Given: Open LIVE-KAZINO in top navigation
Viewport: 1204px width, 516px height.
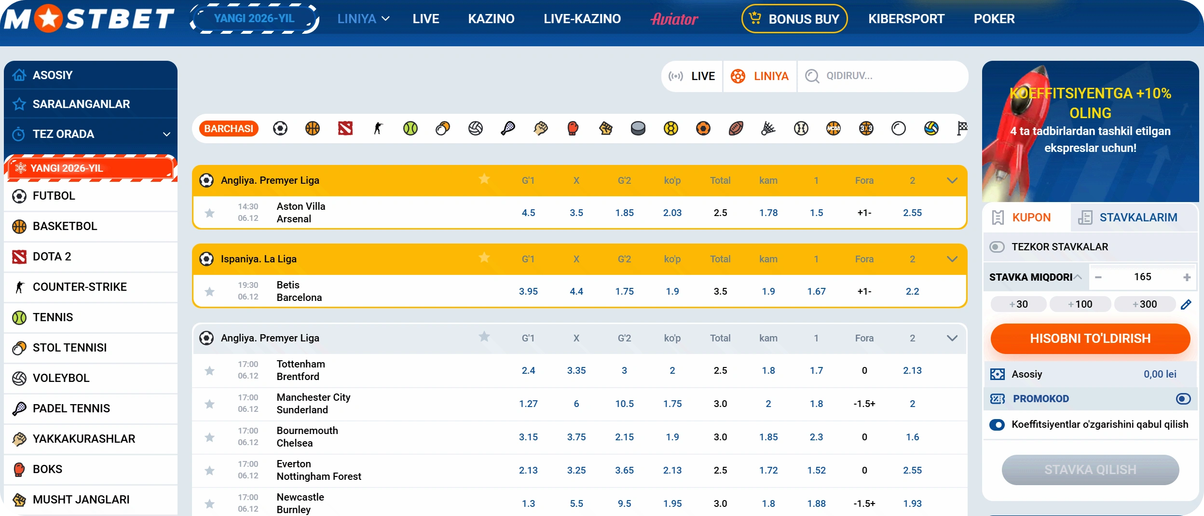Looking at the screenshot, I should pyautogui.click(x=582, y=19).
